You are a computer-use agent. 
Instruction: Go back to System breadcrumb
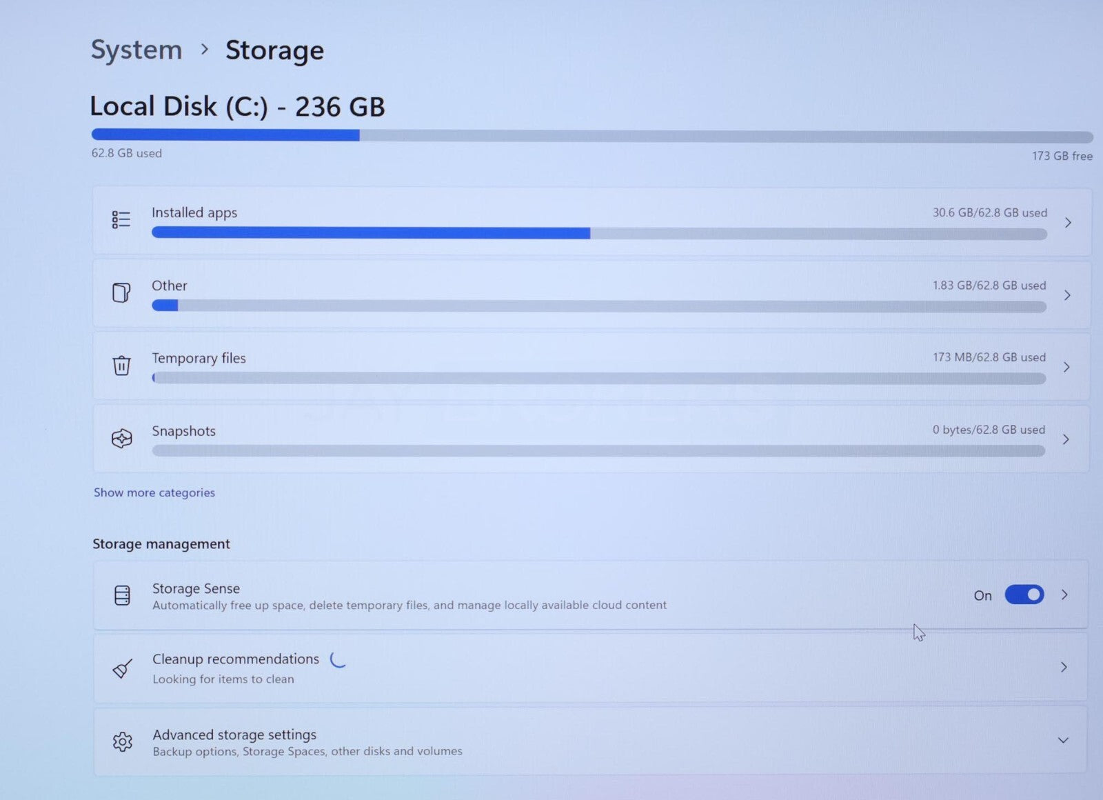[136, 50]
